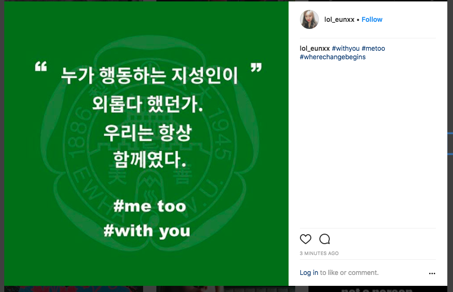
Task: Click lol_eunxx's profile picture
Action: [309, 19]
